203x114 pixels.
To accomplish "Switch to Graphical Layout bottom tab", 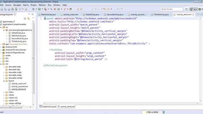I will coord(48,107).
